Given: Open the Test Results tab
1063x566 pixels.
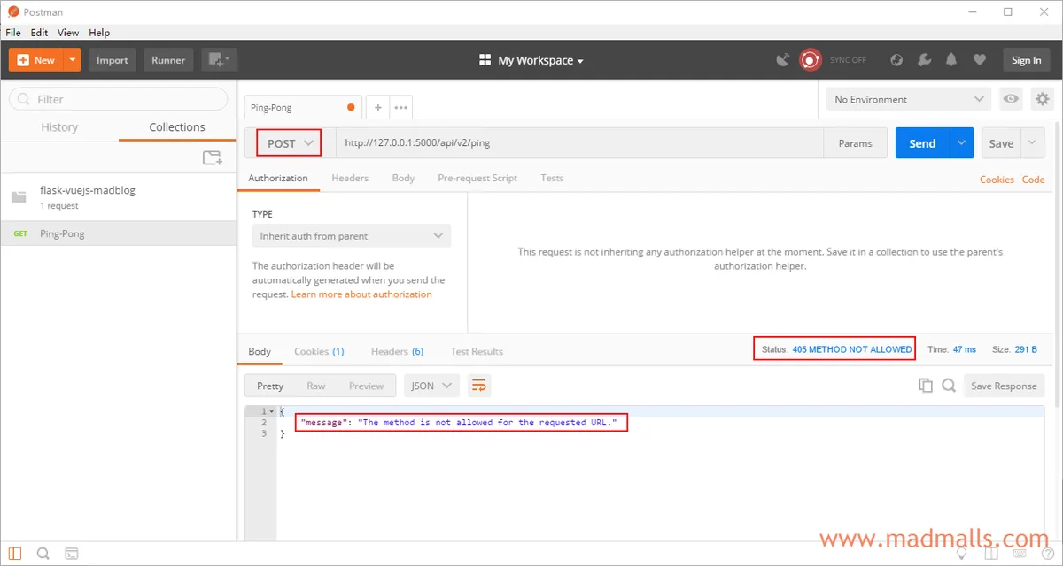Looking at the screenshot, I should click(477, 351).
